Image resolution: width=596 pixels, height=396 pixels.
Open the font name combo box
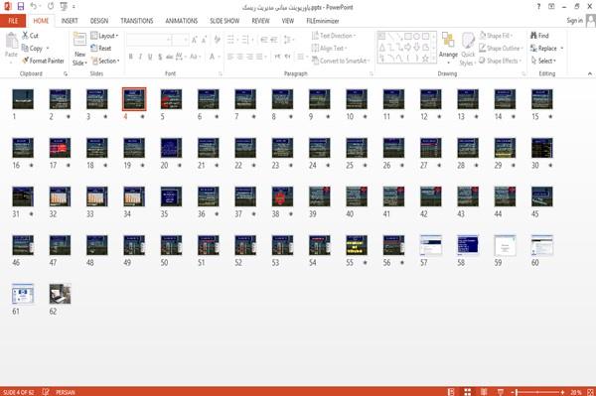[x=149, y=40]
